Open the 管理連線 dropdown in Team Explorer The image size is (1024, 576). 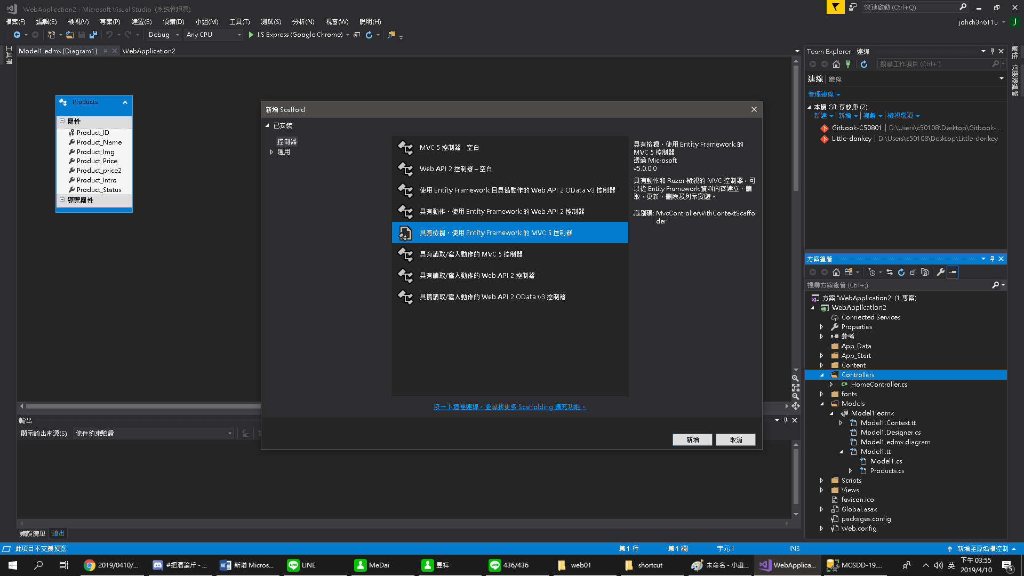click(x=824, y=94)
